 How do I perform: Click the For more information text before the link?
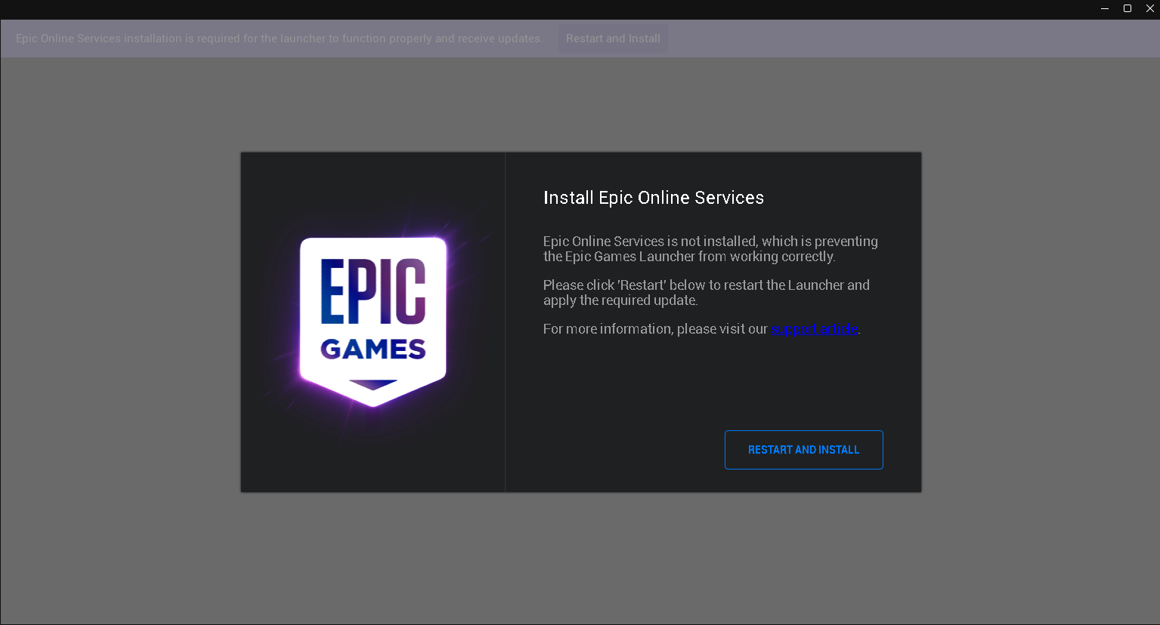point(655,329)
